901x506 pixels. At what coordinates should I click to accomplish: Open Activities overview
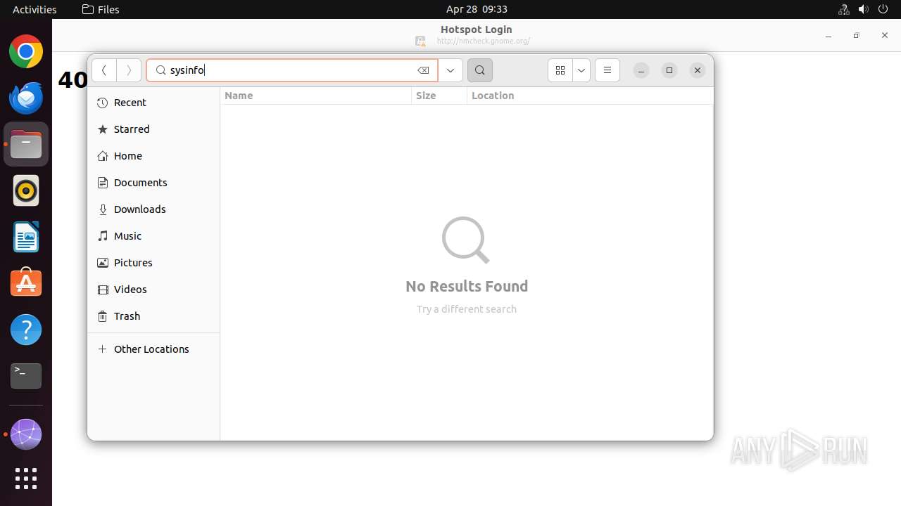pyautogui.click(x=34, y=9)
